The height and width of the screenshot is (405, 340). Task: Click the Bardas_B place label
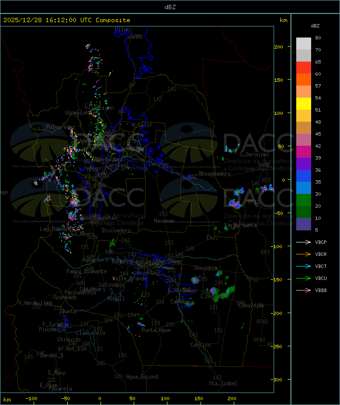(51, 355)
